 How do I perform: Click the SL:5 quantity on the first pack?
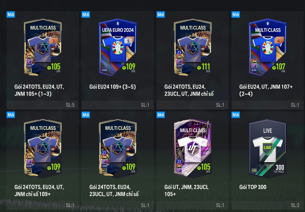coord(70,105)
